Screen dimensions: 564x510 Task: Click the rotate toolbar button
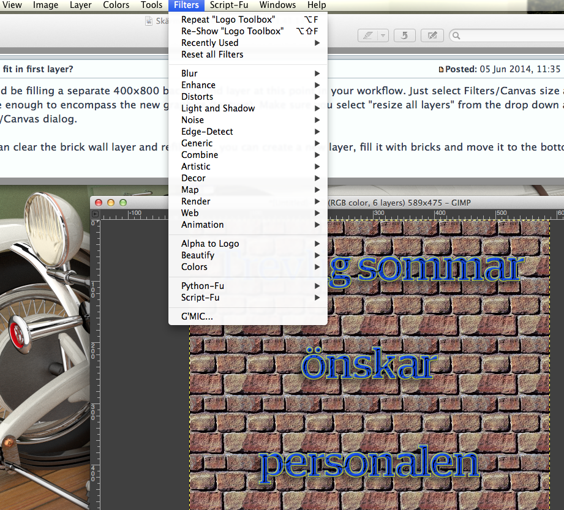pyautogui.click(x=405, y=36)
